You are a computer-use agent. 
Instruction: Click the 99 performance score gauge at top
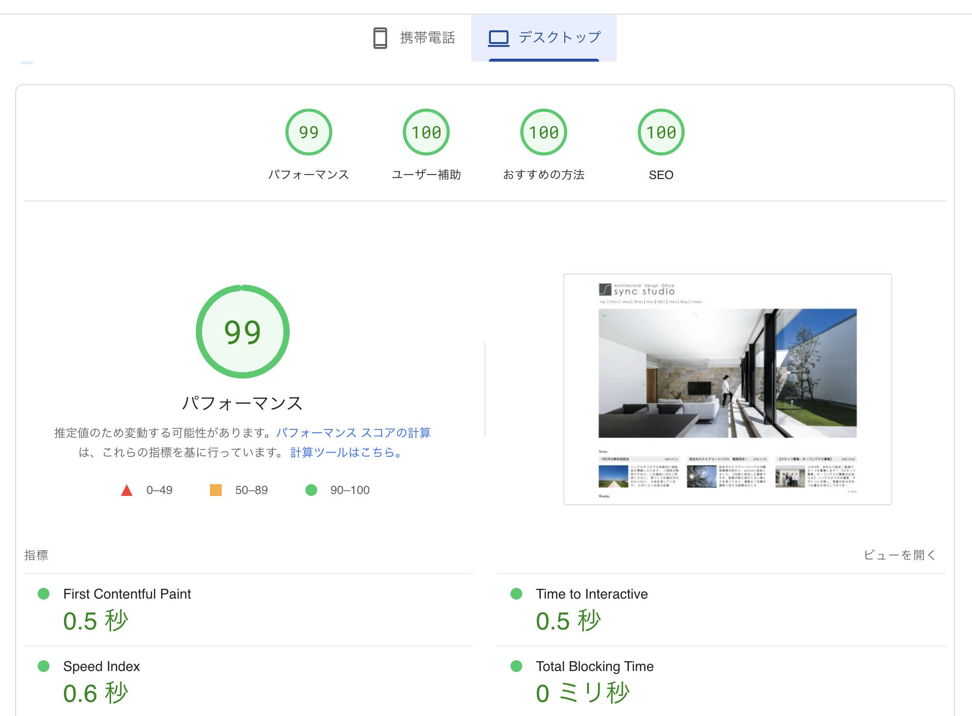tap(308, 132)
